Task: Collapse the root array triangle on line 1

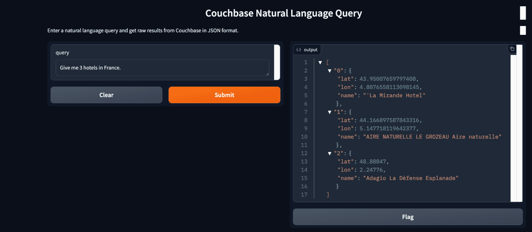Action: tap(320, 63)
